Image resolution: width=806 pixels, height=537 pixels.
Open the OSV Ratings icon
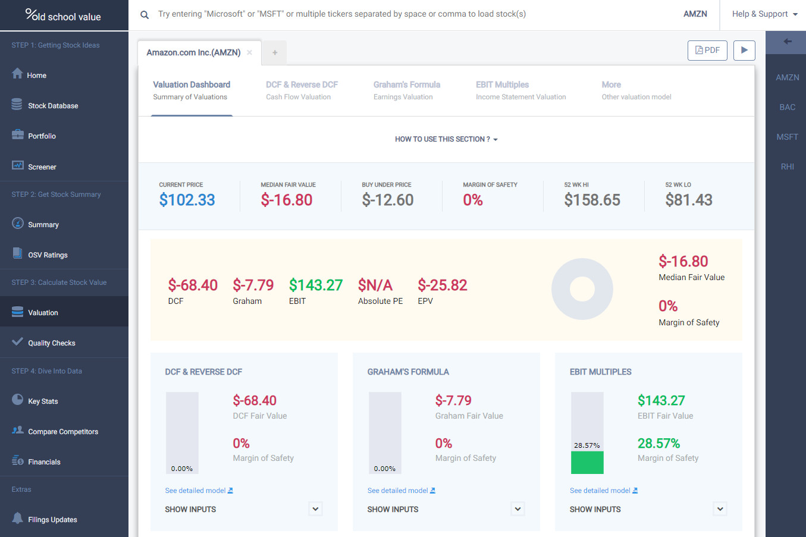17,253
